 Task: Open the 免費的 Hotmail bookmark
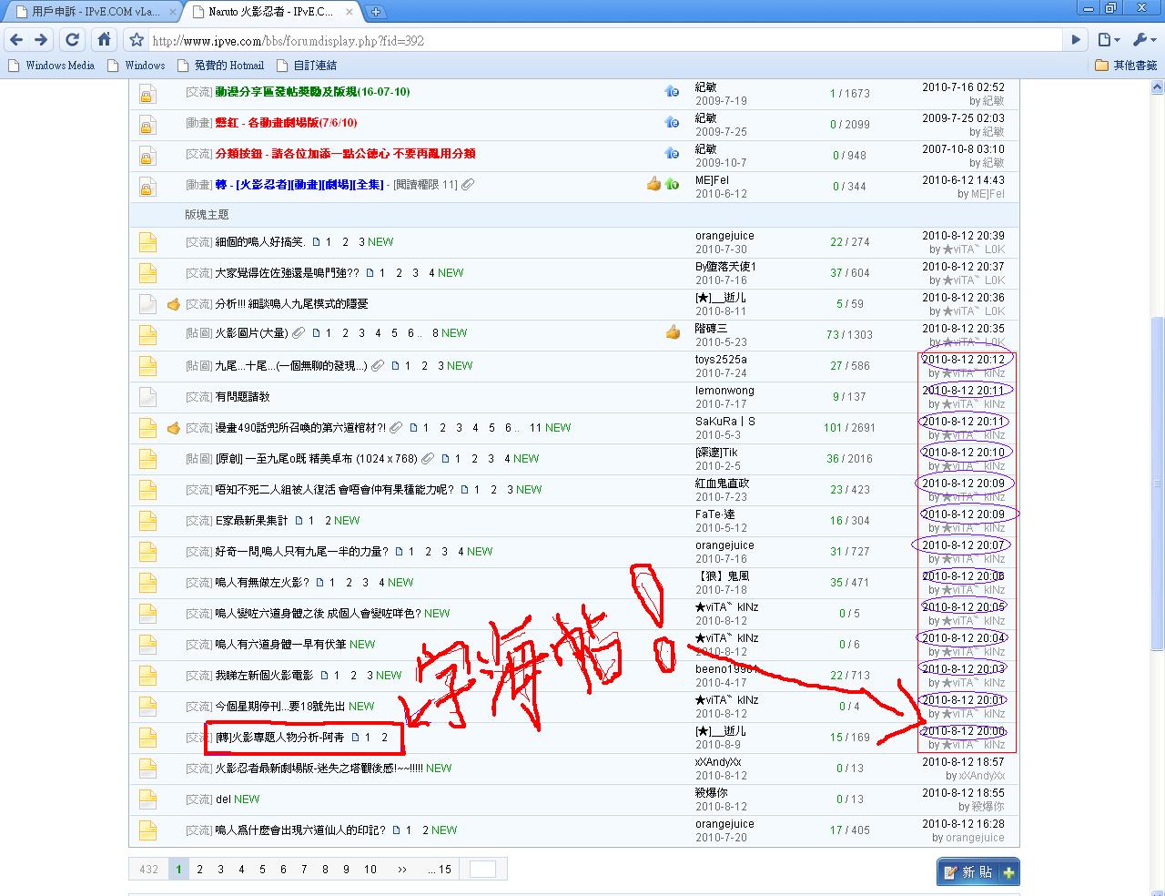220,66
